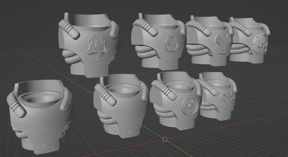Viewport: 288px width, 157px height.
Task: Click the 3D cursor at the origin
Action: click(165, 139)
